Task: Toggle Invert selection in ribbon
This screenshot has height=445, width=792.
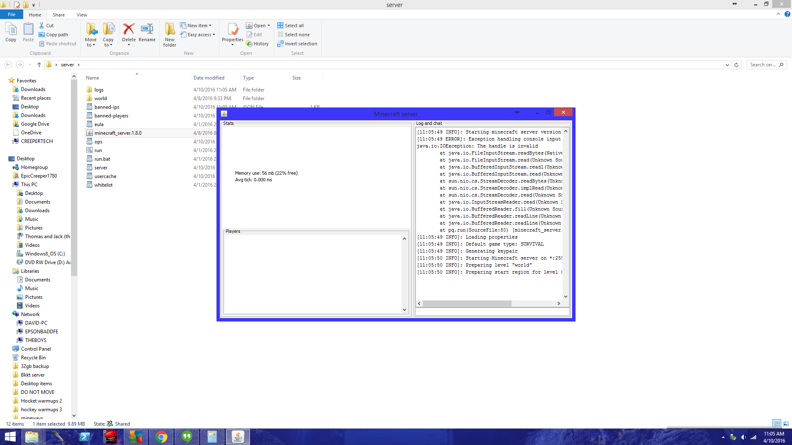Action: coord(298,43)
